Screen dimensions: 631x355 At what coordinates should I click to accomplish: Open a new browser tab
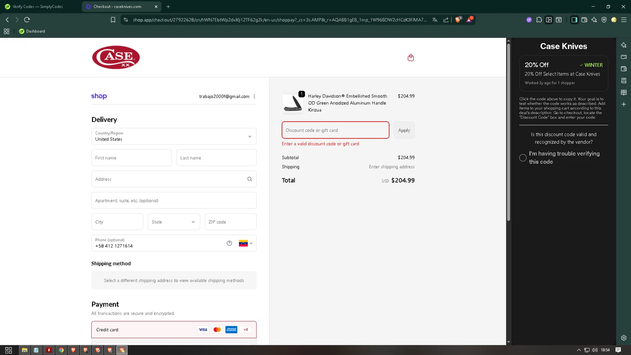click(168, 7)
